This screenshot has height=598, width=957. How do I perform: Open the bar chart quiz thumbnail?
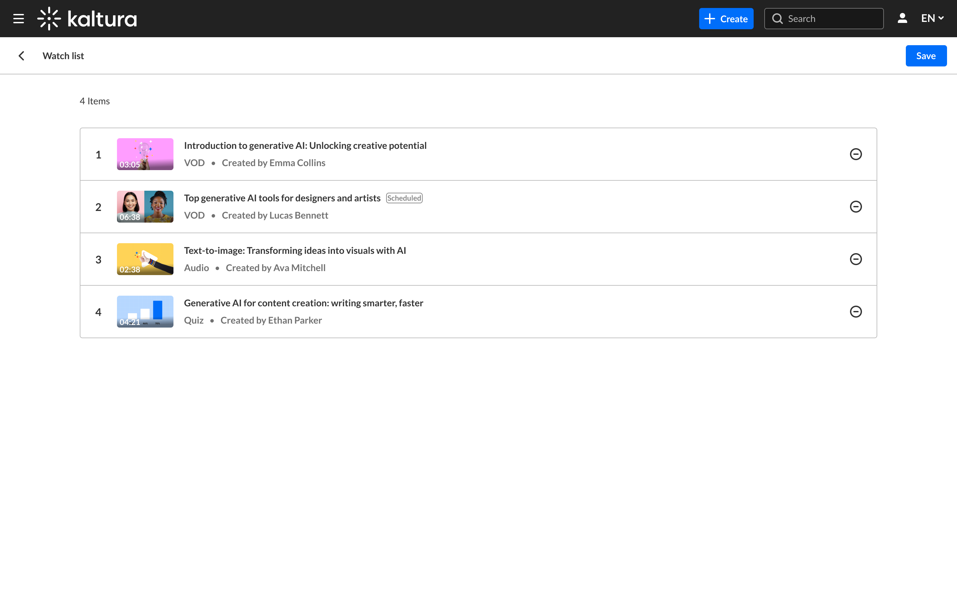pos(145,312)
